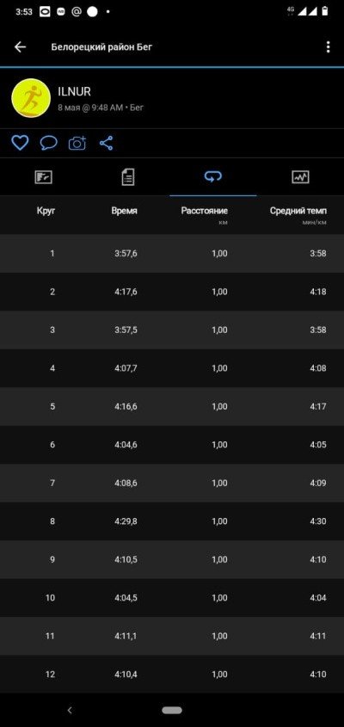Tap the Средний темп column header
Image resolution: width=344 pixels, height=727 pixels.
point(298,211)
